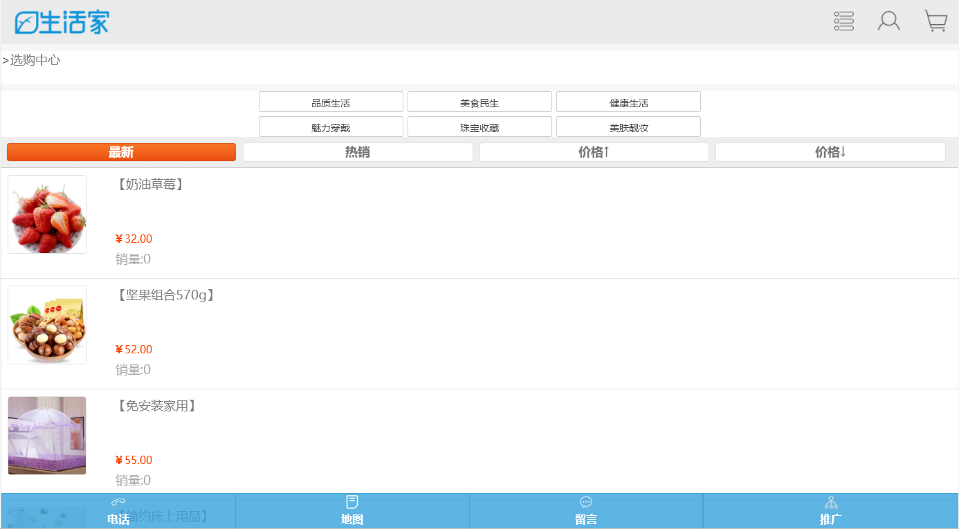Sort by 价格 descending
This screenshot has width=959, height=529.
tap(830, 152)
